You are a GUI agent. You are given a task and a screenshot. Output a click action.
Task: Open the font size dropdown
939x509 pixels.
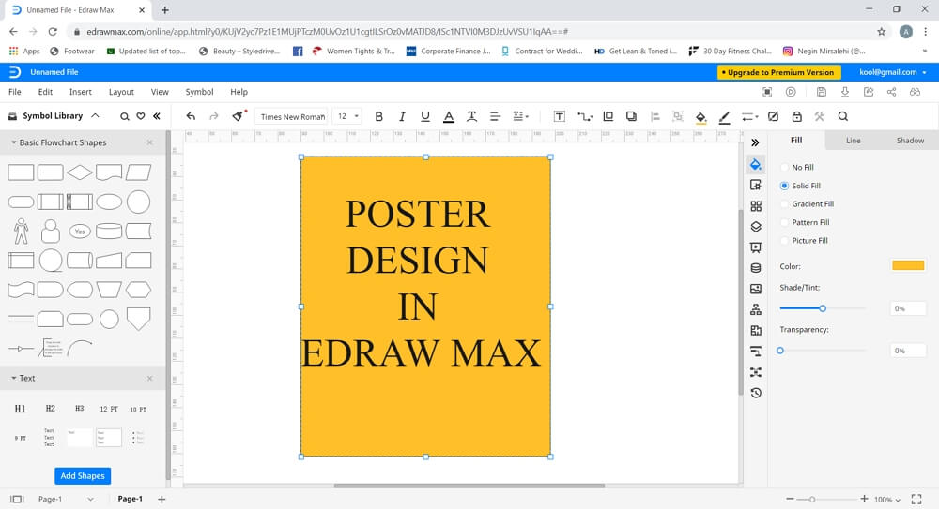tap(346, 116)
